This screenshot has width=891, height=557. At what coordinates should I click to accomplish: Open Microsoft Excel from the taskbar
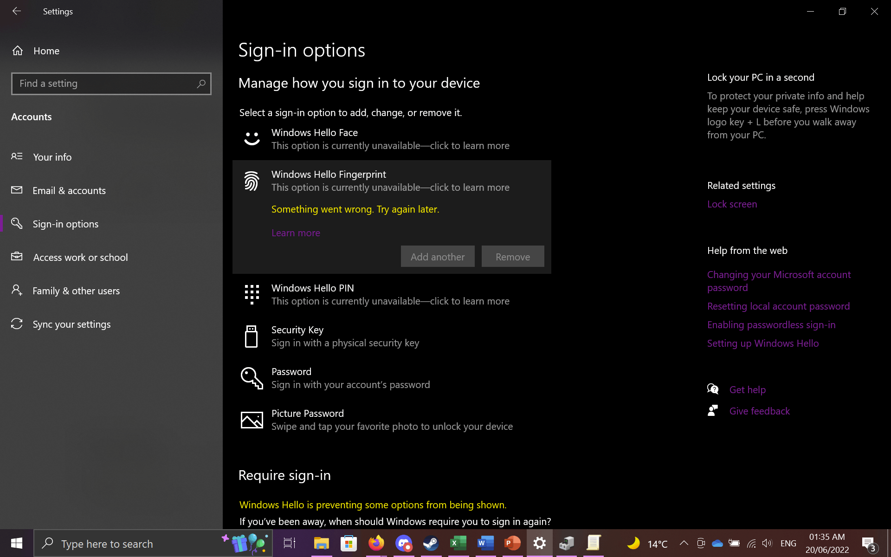(458, 543)
